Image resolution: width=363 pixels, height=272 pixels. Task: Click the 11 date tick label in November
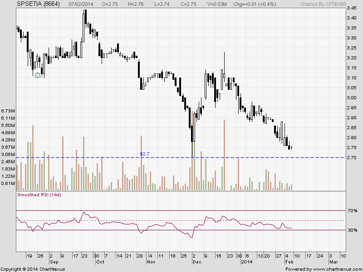tap(161, 256)
